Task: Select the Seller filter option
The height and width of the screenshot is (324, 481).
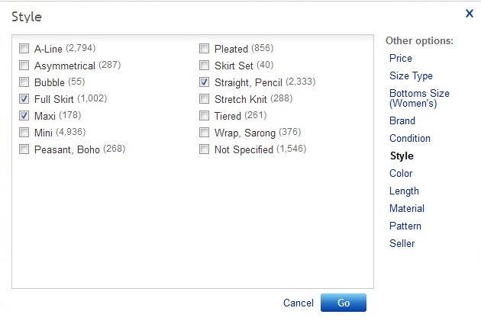Action: [402, 243]
